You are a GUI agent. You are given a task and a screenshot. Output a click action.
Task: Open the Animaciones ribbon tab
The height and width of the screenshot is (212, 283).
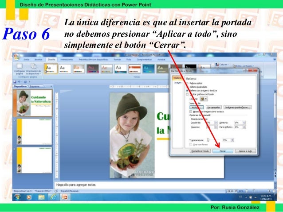67,59
